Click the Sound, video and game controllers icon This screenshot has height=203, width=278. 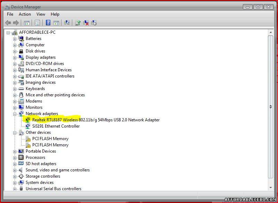pos(21,170)
